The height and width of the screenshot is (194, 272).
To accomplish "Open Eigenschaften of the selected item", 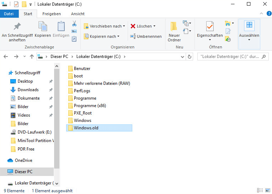I will click(x=210, y=31).
